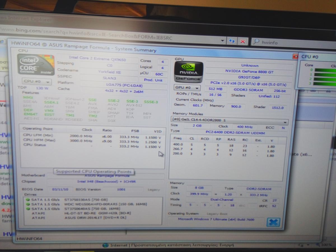
Task: Click the Prod. Unit field
Action: (x=153, y=80)
